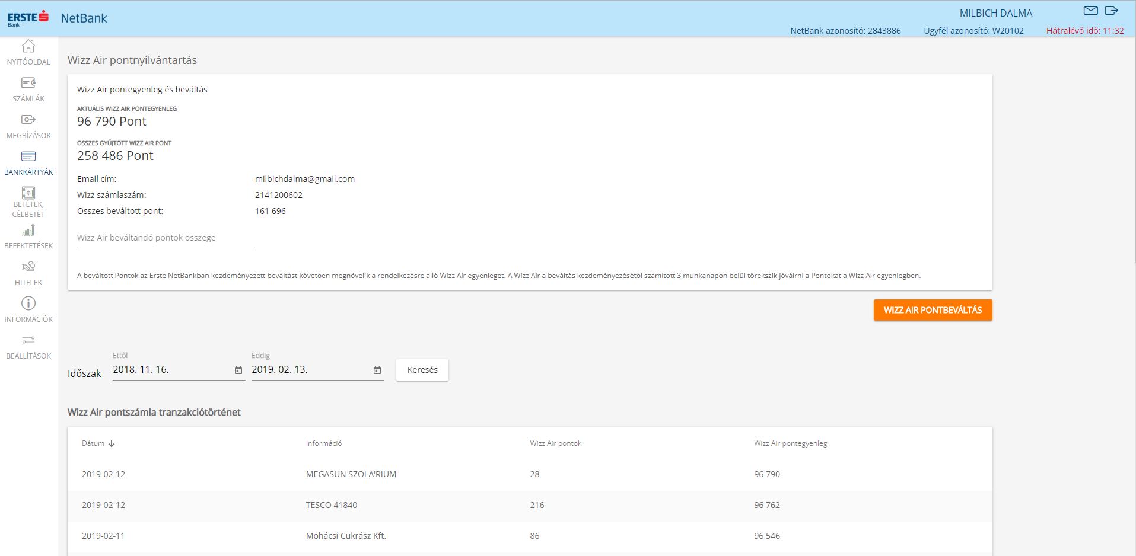
Task: Click the Wizz Air pontegyenleg column header
Action: click(790, 443)
